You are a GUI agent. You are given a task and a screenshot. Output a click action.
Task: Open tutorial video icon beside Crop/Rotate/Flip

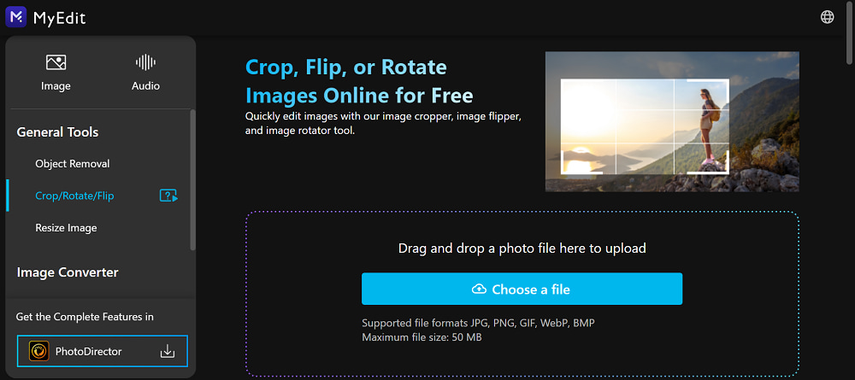(168, 196)
